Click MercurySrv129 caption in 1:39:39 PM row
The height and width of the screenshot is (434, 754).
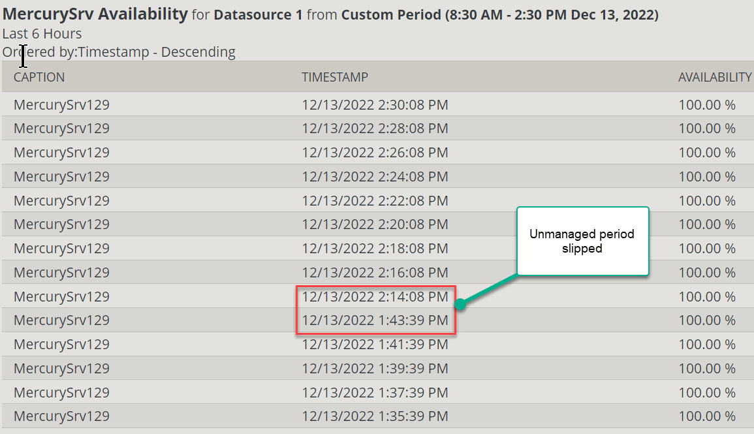[x=61, y=368]
